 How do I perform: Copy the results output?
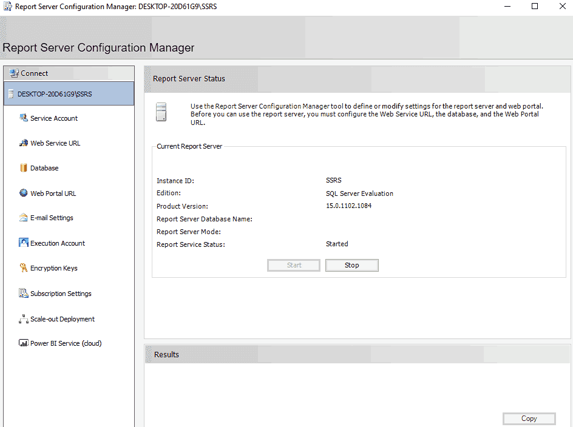(x=529, y=419)
